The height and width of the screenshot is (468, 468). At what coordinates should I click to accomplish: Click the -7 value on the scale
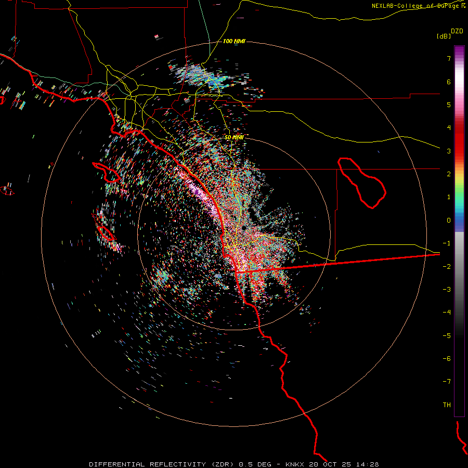coord(447,382)
